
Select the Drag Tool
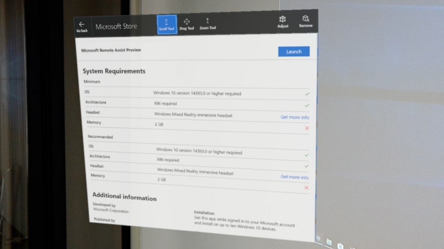pyautogui.click(x=186, y=24)
